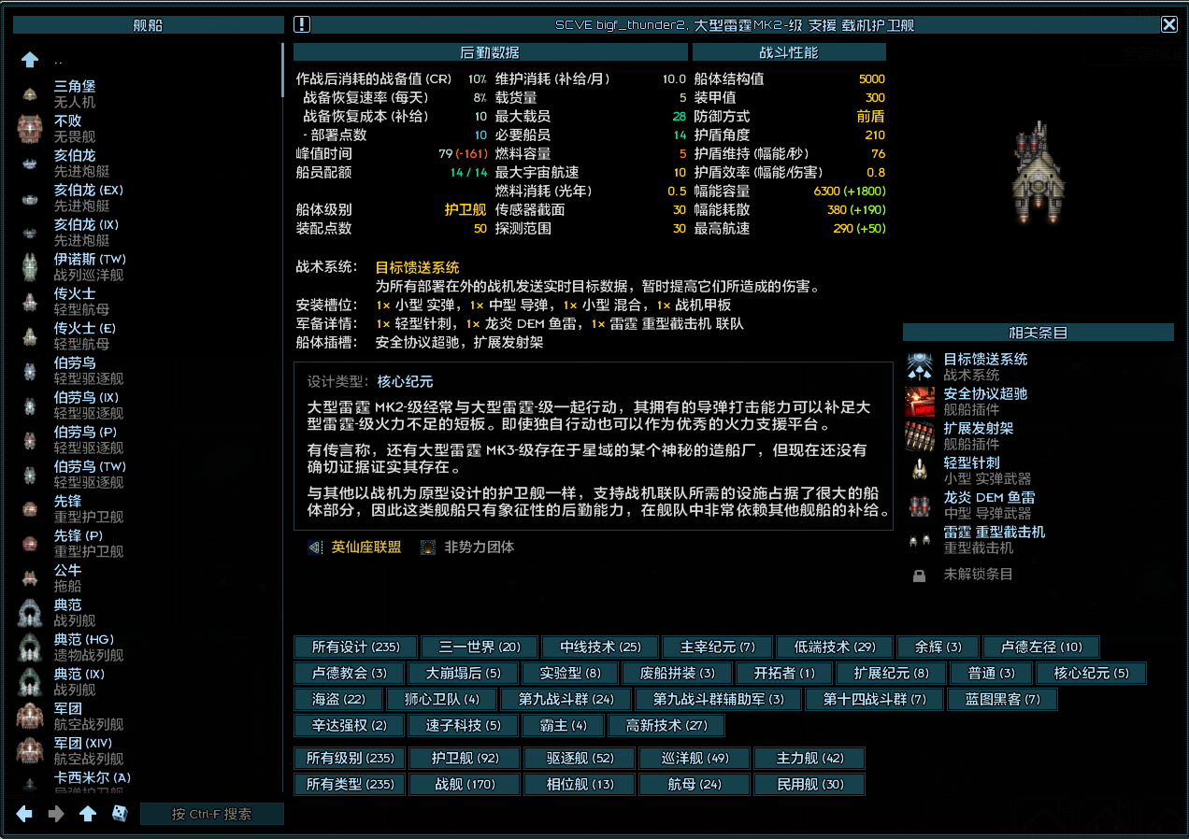Click the random entry dice icon
This screenshot has height=839, width=1189.
pyautogui.click(x=121, y=814)
